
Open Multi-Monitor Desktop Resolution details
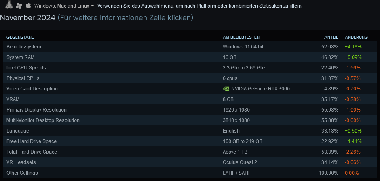[190, 120]
